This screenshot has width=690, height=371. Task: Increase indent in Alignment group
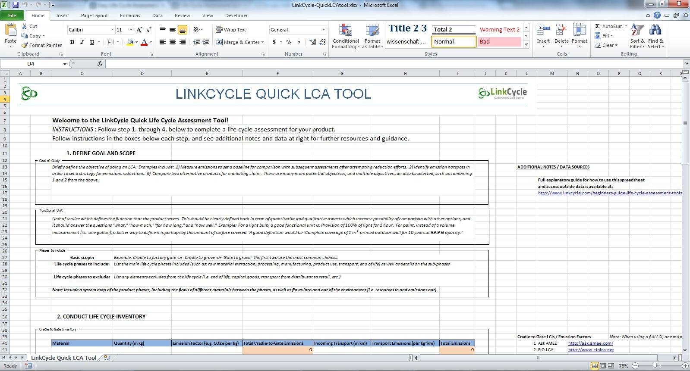coord(206,42)
